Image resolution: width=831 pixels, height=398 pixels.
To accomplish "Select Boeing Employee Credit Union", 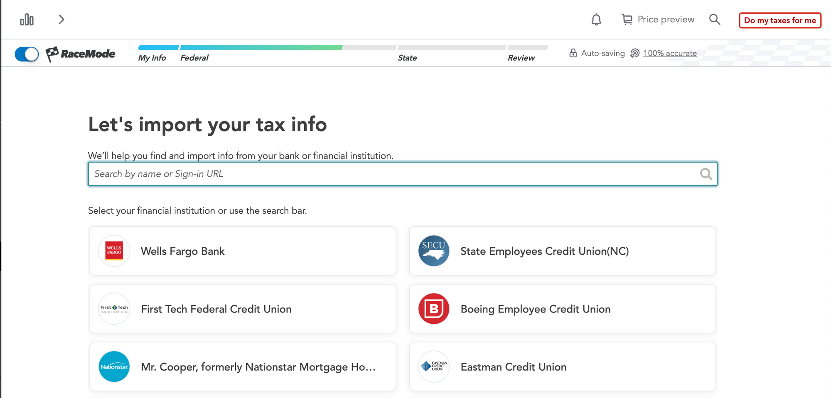I will (x=563, y=309).
